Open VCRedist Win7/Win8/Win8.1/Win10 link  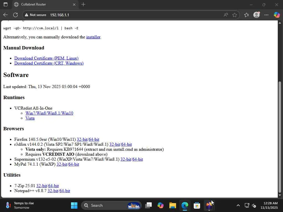point(49,113)
